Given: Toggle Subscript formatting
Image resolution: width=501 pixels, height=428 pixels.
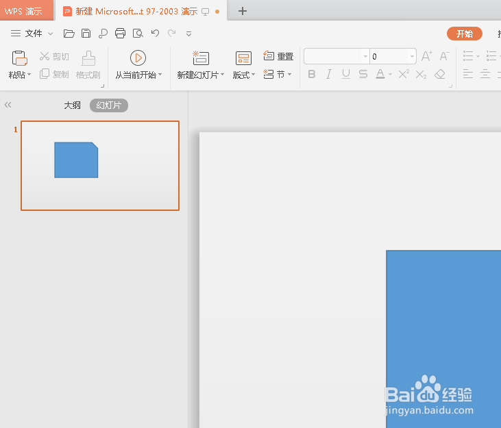Looking at the screenshot, I should point(421,75).
